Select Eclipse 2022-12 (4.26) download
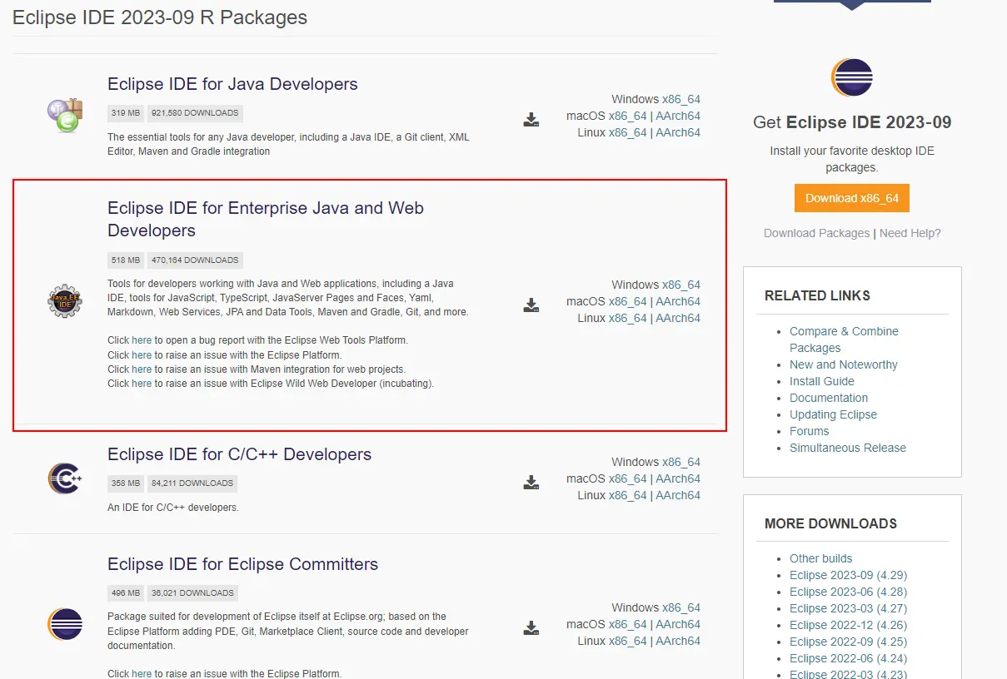 848,625
